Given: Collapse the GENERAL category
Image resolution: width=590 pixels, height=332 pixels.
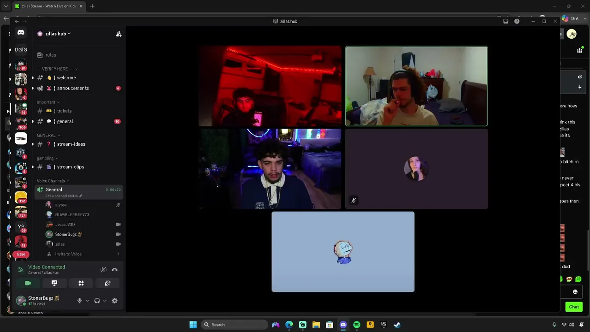Looking at the screenshot, I should point(48,135).
